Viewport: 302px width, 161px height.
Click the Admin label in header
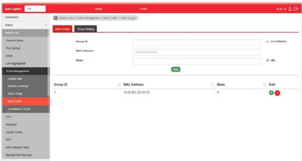click(x=99, y=9)
